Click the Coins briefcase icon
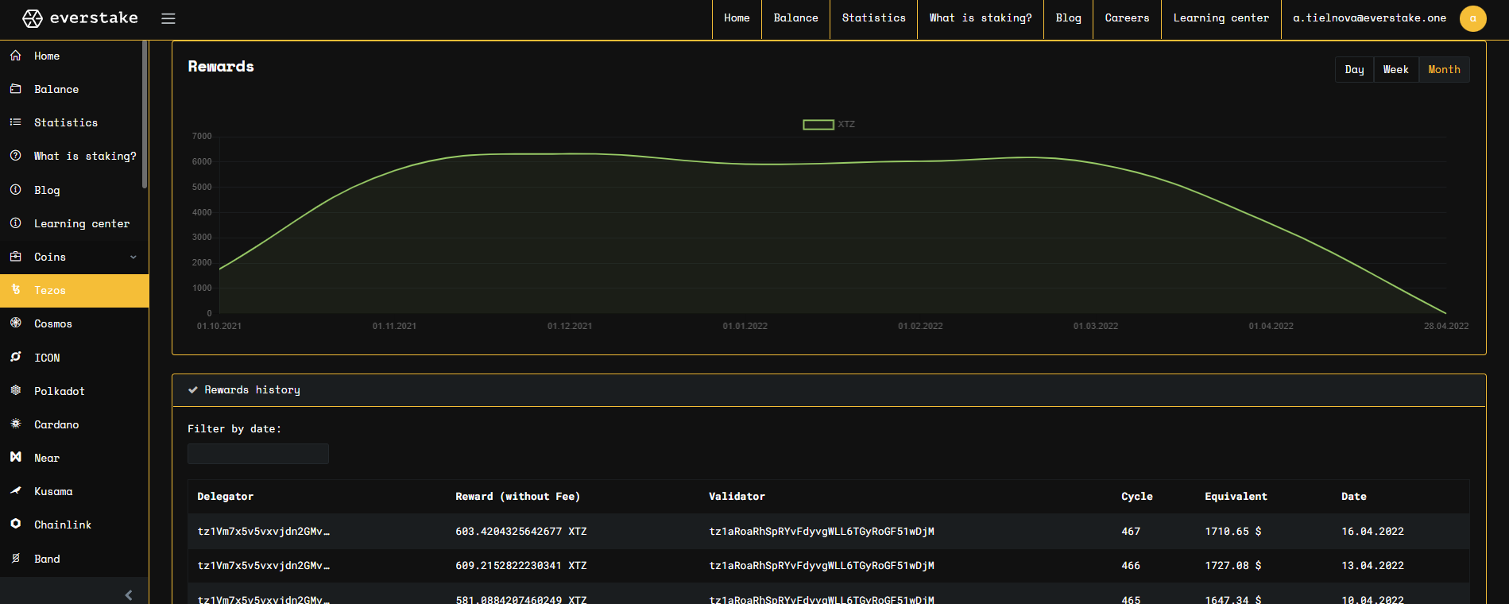Image resolution: width=1509 pixels, height=604 pixels. 16,257
